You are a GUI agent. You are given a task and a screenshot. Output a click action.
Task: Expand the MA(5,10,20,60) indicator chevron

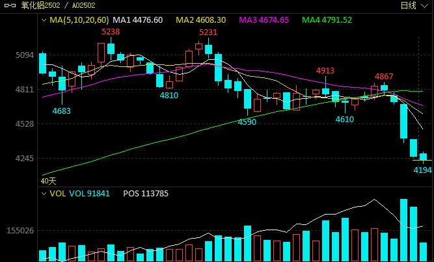click(44, 20)
